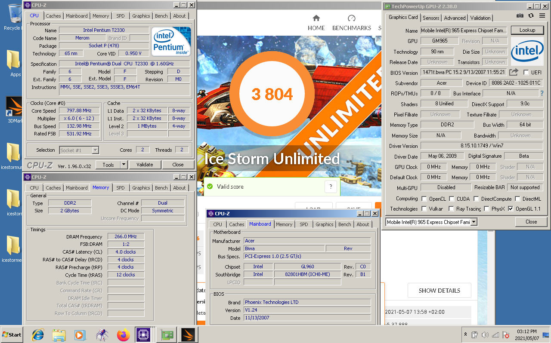Click the Validate button in CPU-Z
The height and width of the screenshot is (343, 551).
145,165
